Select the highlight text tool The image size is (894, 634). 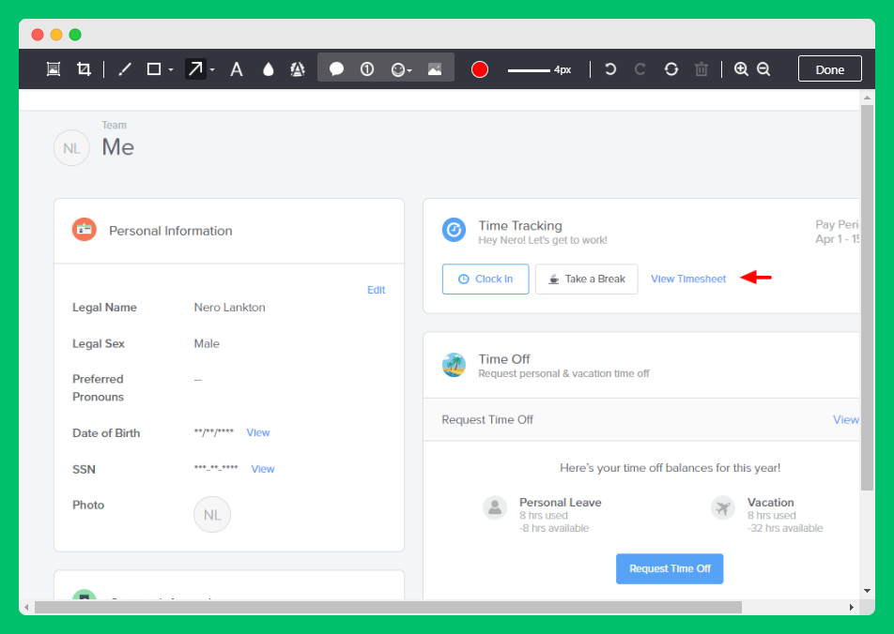298,69
